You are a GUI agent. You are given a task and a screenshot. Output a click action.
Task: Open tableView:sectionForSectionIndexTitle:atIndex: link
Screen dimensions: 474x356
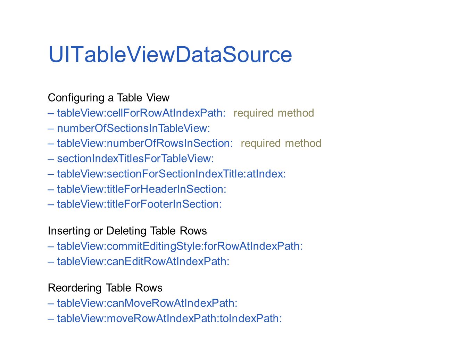coord(171,174)
